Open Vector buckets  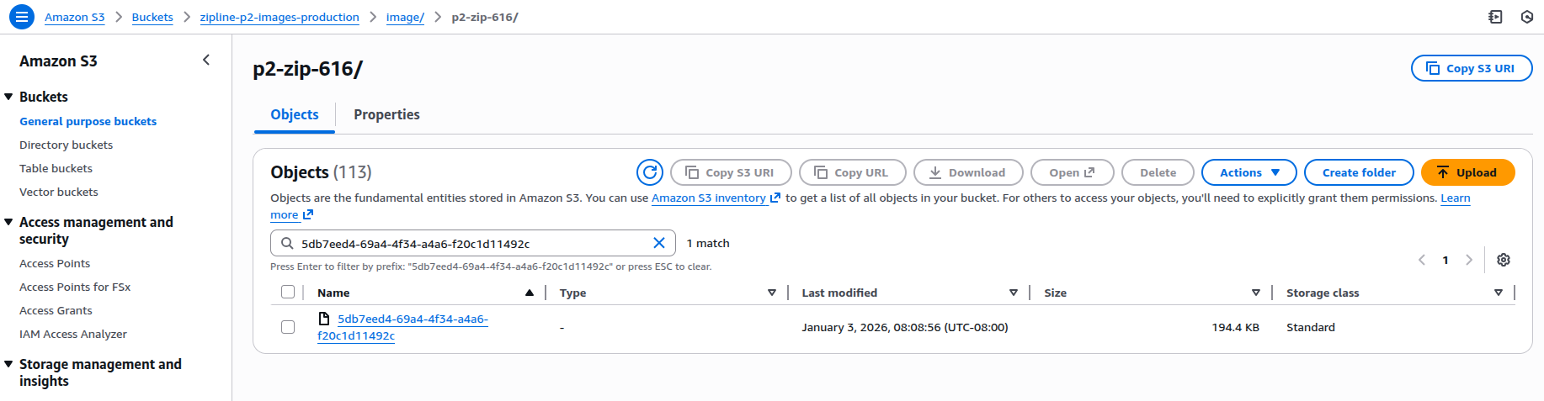coord(58,192)
